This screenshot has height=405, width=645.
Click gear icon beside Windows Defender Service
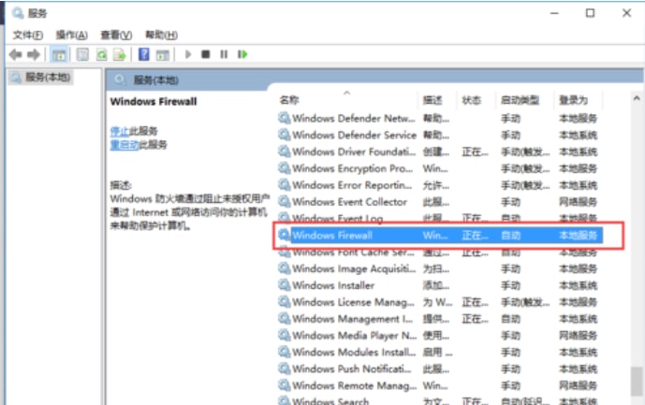(285, 135)
